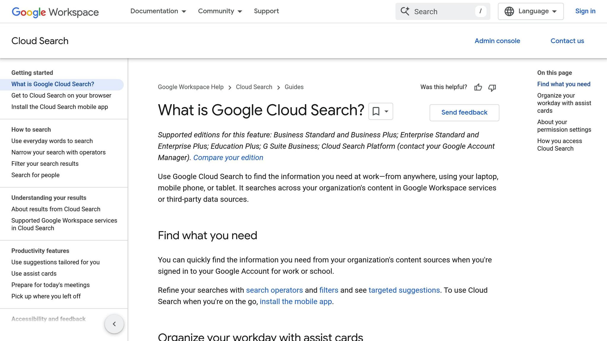The height and width of the screenshot is (341, 607).
Task: Jump to How you access Cloud Search
Action: (x=560, y=145)
